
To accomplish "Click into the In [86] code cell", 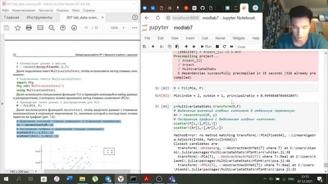I will point(245,117).
